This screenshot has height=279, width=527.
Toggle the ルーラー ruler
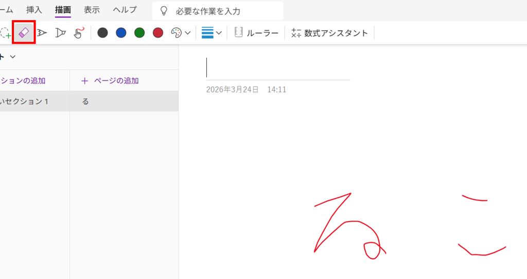tap(256, 33)
